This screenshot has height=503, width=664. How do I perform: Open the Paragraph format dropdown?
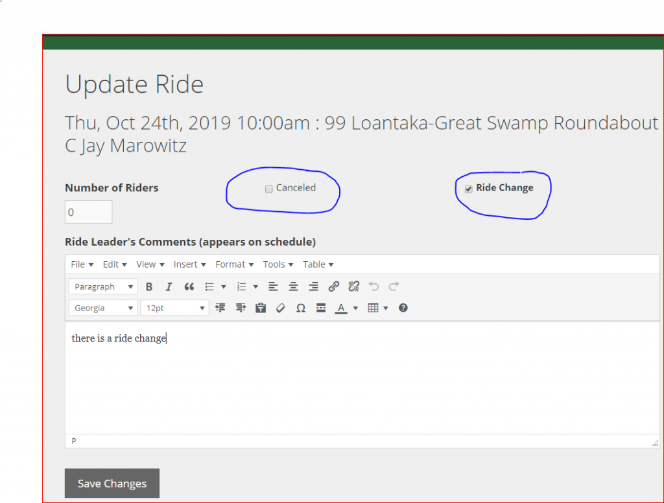click(x=102, y=287)
